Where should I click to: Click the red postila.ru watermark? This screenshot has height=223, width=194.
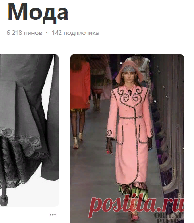[x=136, y=205]
